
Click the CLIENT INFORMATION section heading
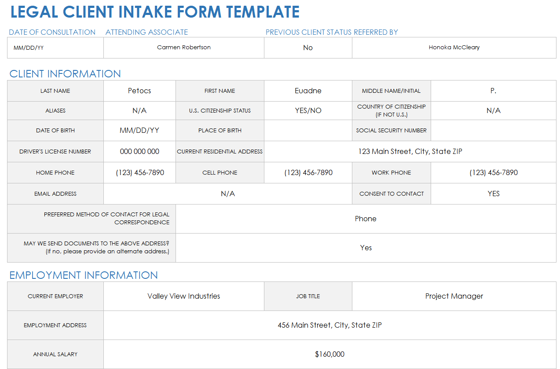pyautogui.click(x=65, y=74)
